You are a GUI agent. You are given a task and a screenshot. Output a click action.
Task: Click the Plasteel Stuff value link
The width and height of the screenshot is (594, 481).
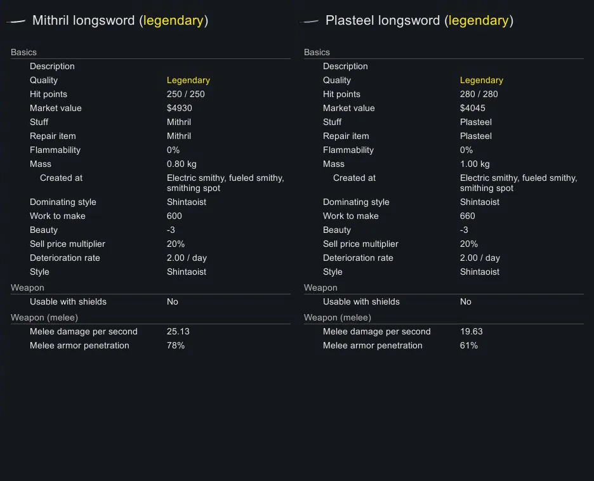476,122
